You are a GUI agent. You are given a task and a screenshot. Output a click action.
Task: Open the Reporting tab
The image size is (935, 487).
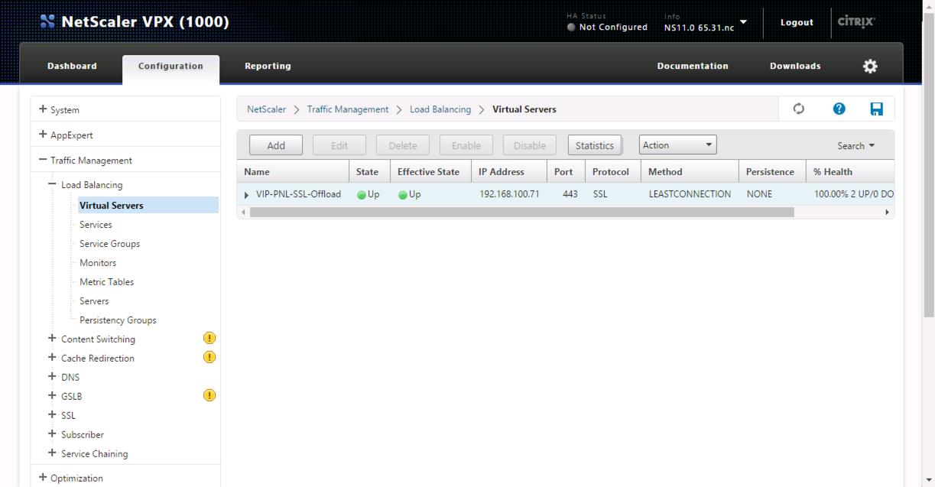(x=268, y=67)
